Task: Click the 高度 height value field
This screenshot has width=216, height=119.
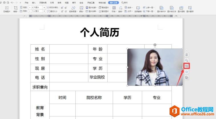Action: [x=37, y=7]
